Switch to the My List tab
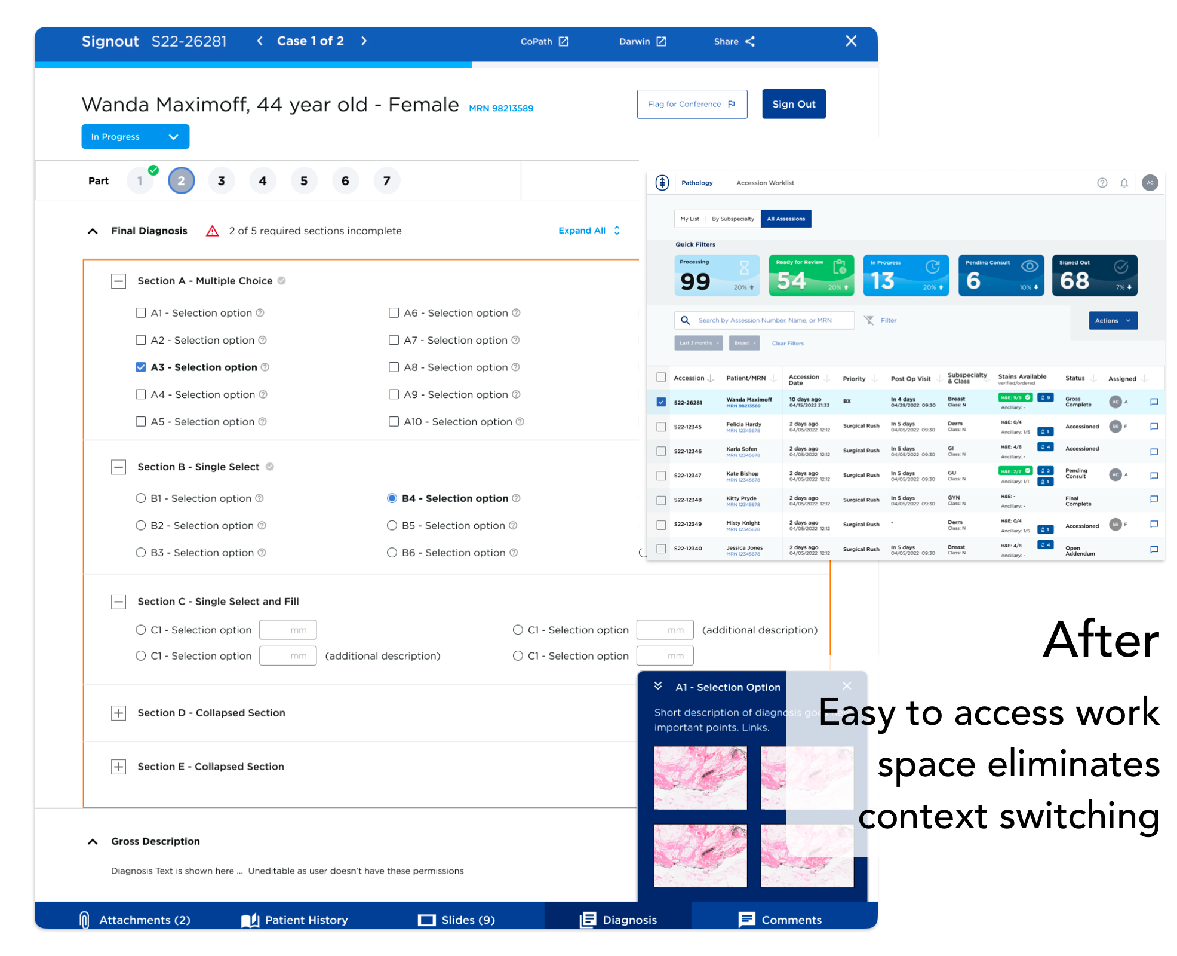1177x956 pixels. pos(690,219)
